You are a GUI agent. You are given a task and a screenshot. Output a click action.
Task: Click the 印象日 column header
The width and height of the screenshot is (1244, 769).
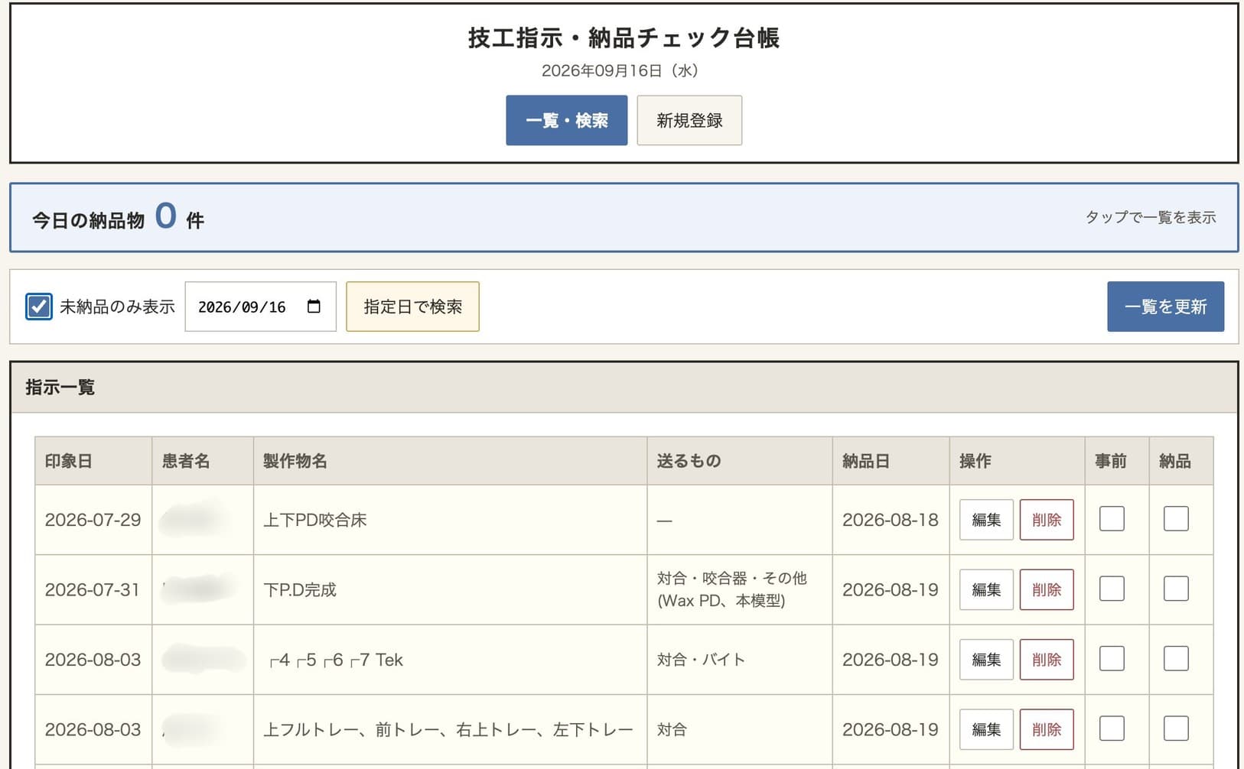coord(93,461)
